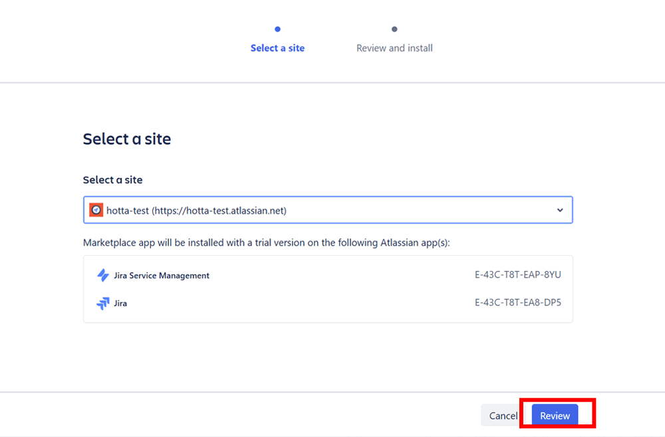665x437 pixels.
Task: Select the Select a site step label
Action: click(x=277, y=48)
